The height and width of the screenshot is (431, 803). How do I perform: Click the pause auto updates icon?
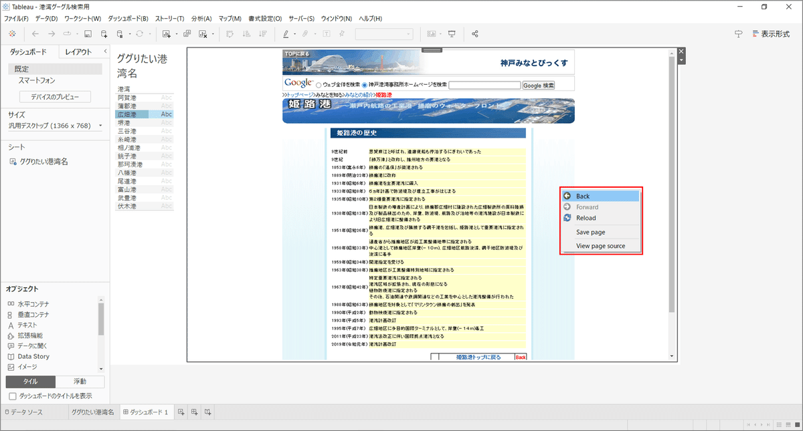pos(119,33)
